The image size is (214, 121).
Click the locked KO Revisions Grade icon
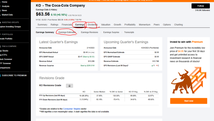coord(69,86)
